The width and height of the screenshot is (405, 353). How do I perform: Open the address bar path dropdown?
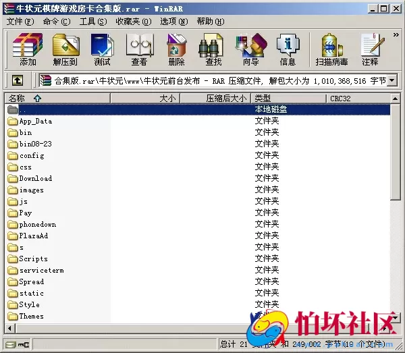click(392, 80)
